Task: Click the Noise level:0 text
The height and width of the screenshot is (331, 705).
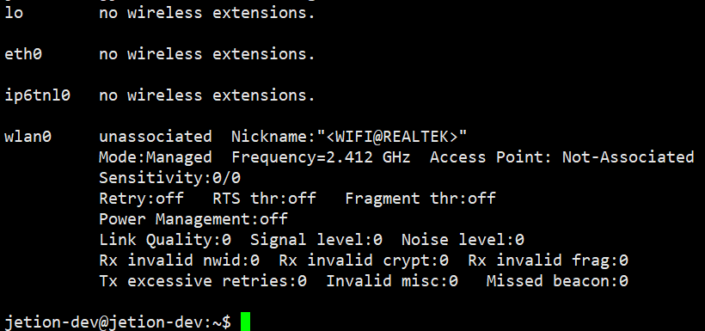Action: [463, 240]
